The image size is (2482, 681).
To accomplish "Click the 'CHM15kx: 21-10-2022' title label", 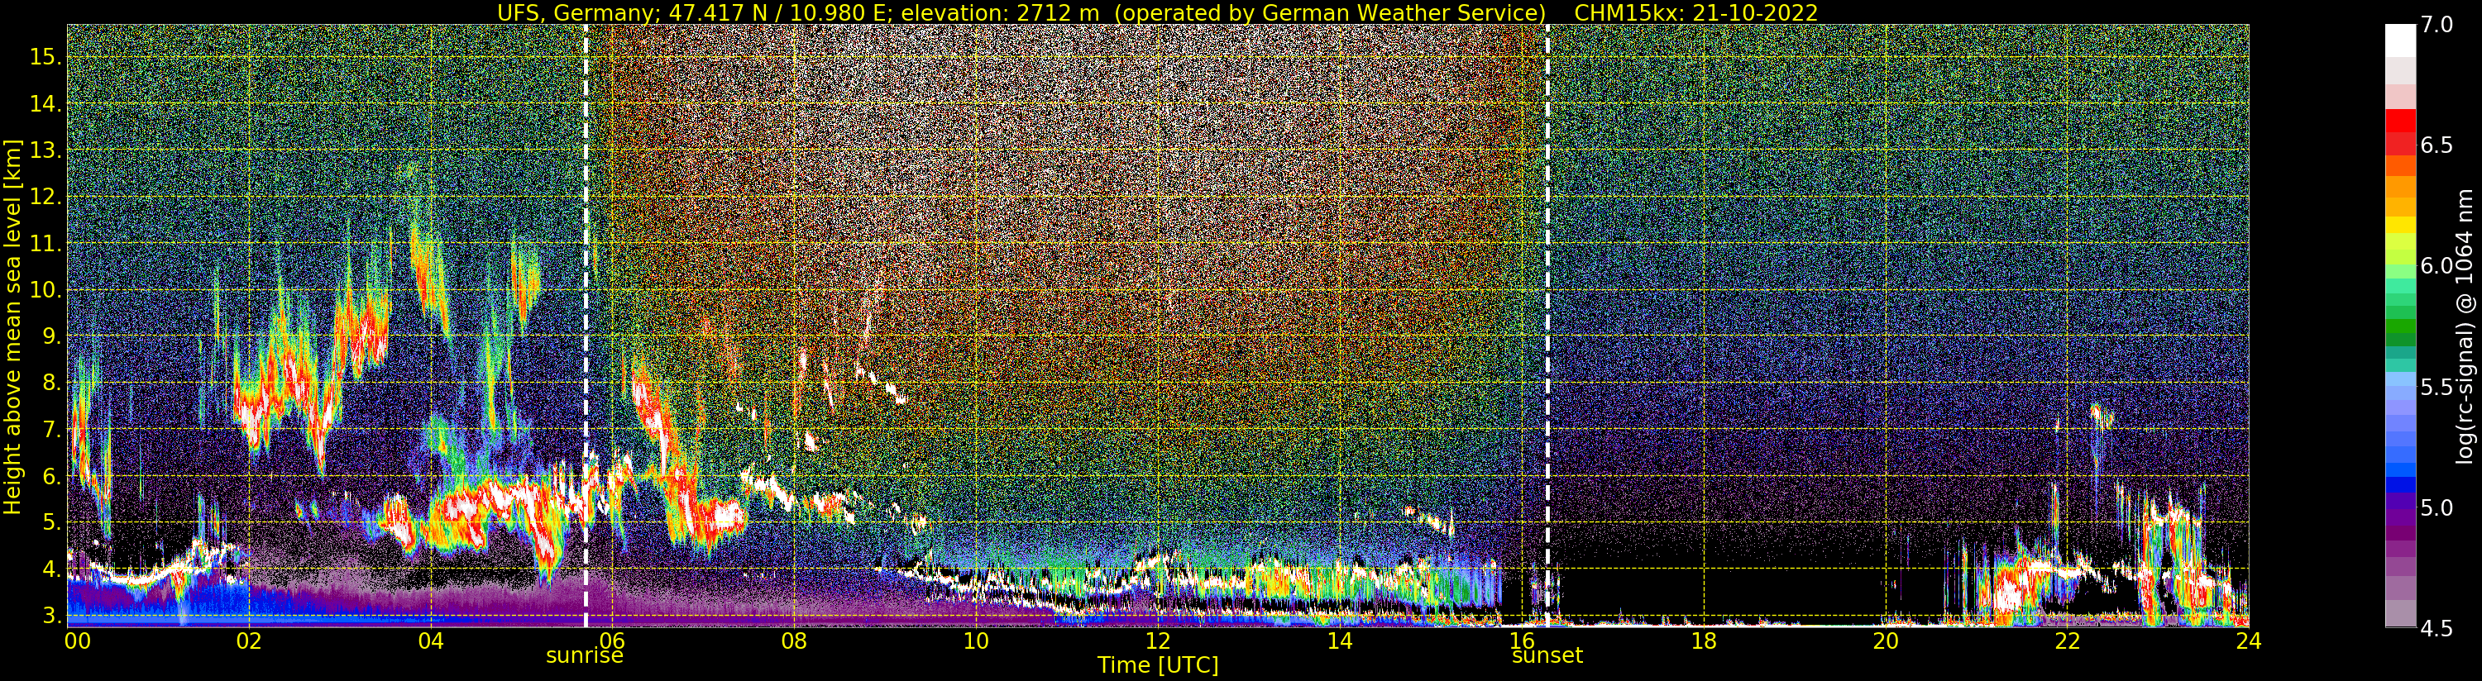I will pyautogui.click(x=1695, y=12).
